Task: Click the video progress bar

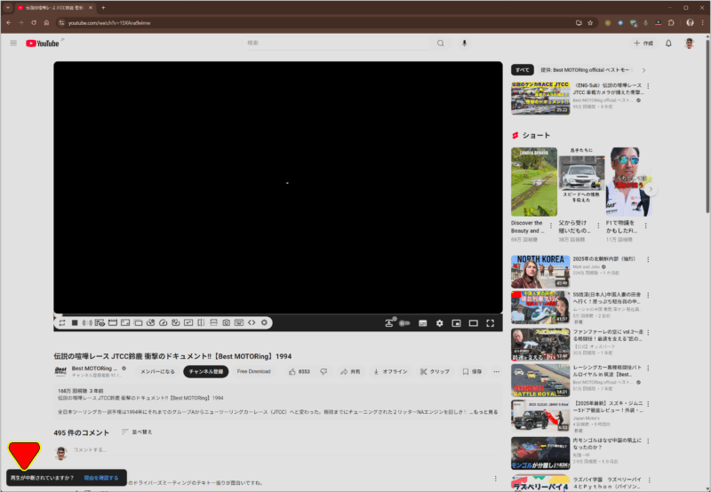Action: click(x=278, y=314)
